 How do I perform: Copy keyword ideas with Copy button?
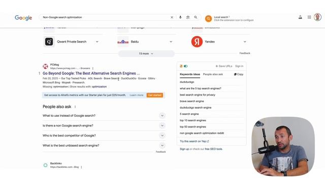pyautogui.click(x=239, y=74)
